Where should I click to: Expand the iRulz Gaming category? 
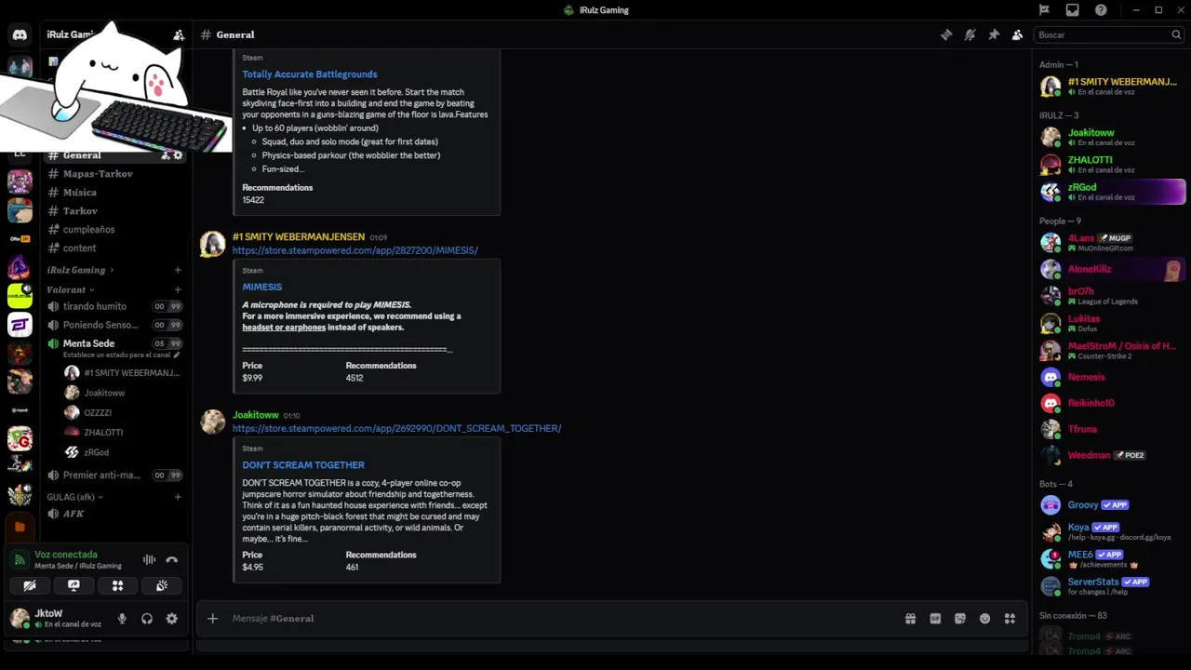click(80, 270)
